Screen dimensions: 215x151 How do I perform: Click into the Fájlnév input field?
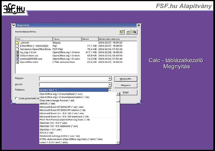(x=73, y=78)
